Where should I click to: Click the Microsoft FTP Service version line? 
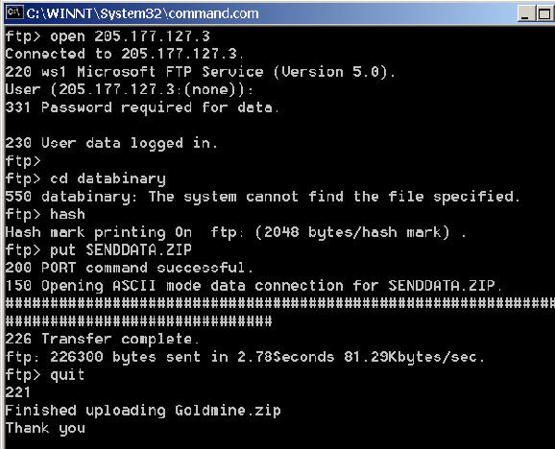[x=200, y=72]
